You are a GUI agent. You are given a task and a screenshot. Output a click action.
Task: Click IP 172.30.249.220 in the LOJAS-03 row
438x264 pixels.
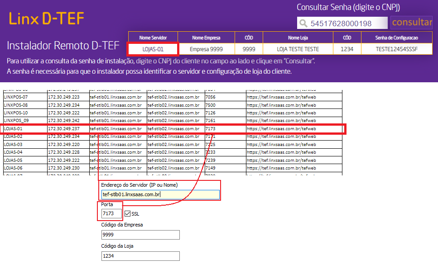pyautogui.click(x=64, y=144)
